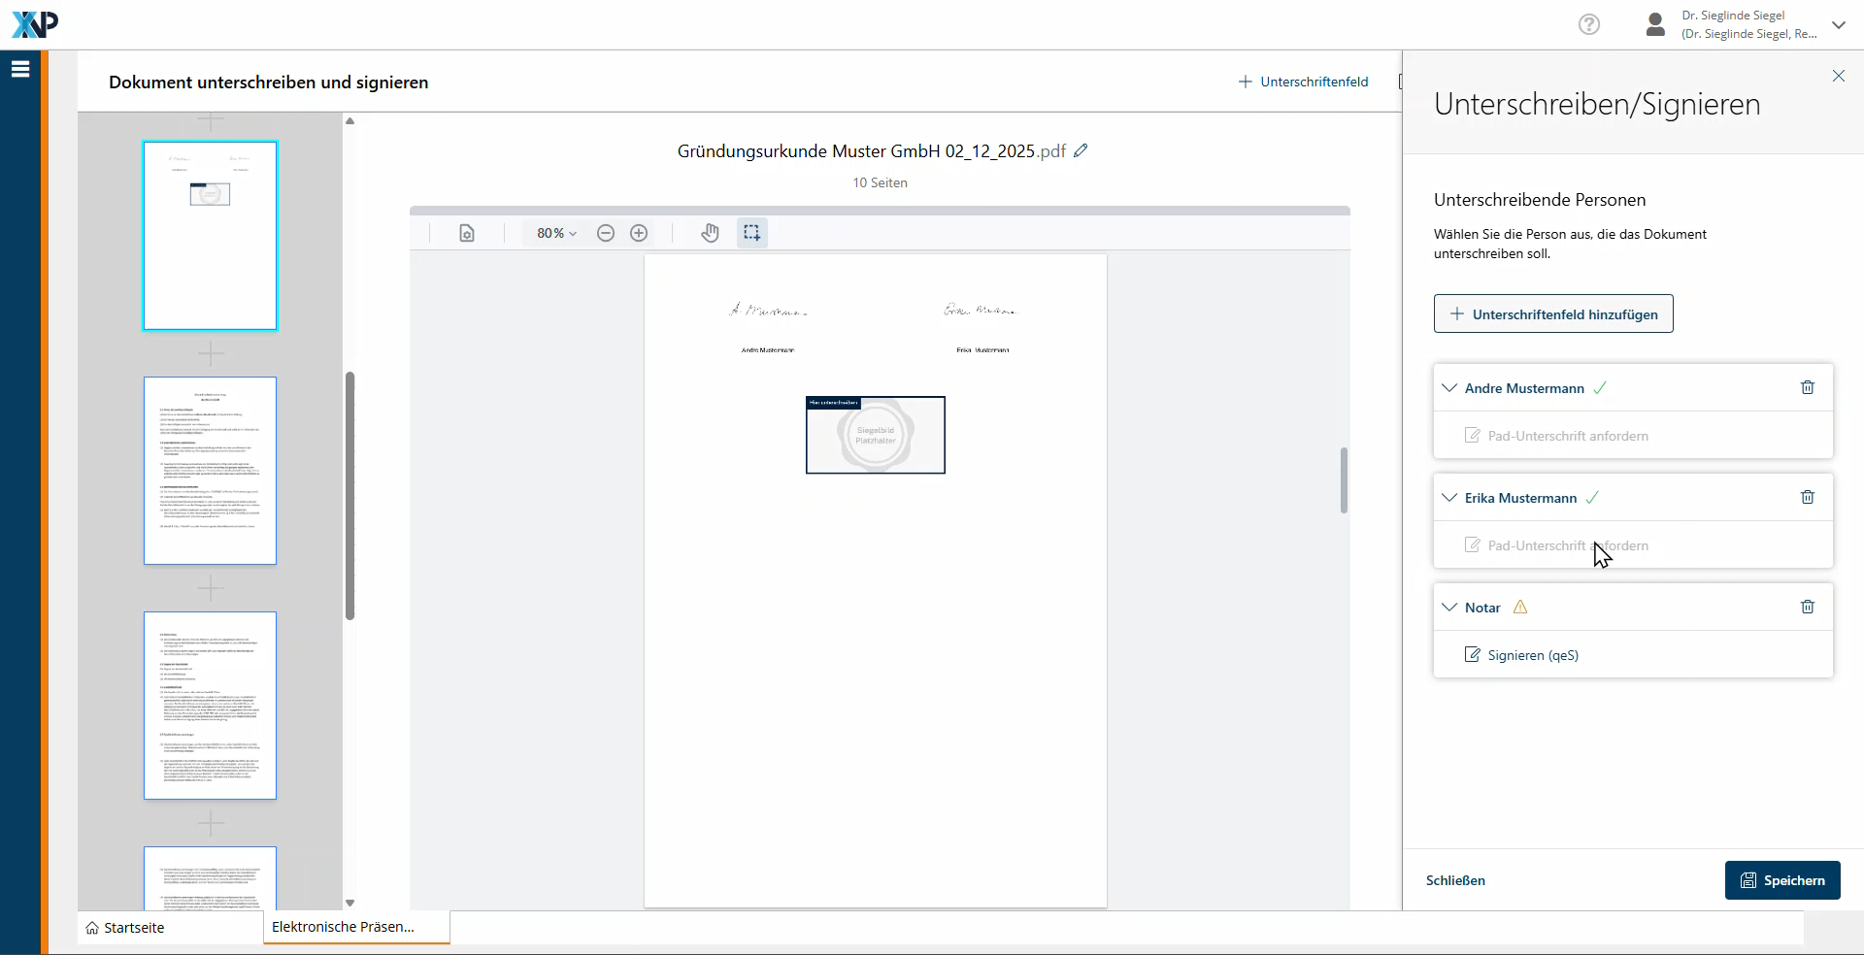Collapse the Andre Mustermann section

1449,388
